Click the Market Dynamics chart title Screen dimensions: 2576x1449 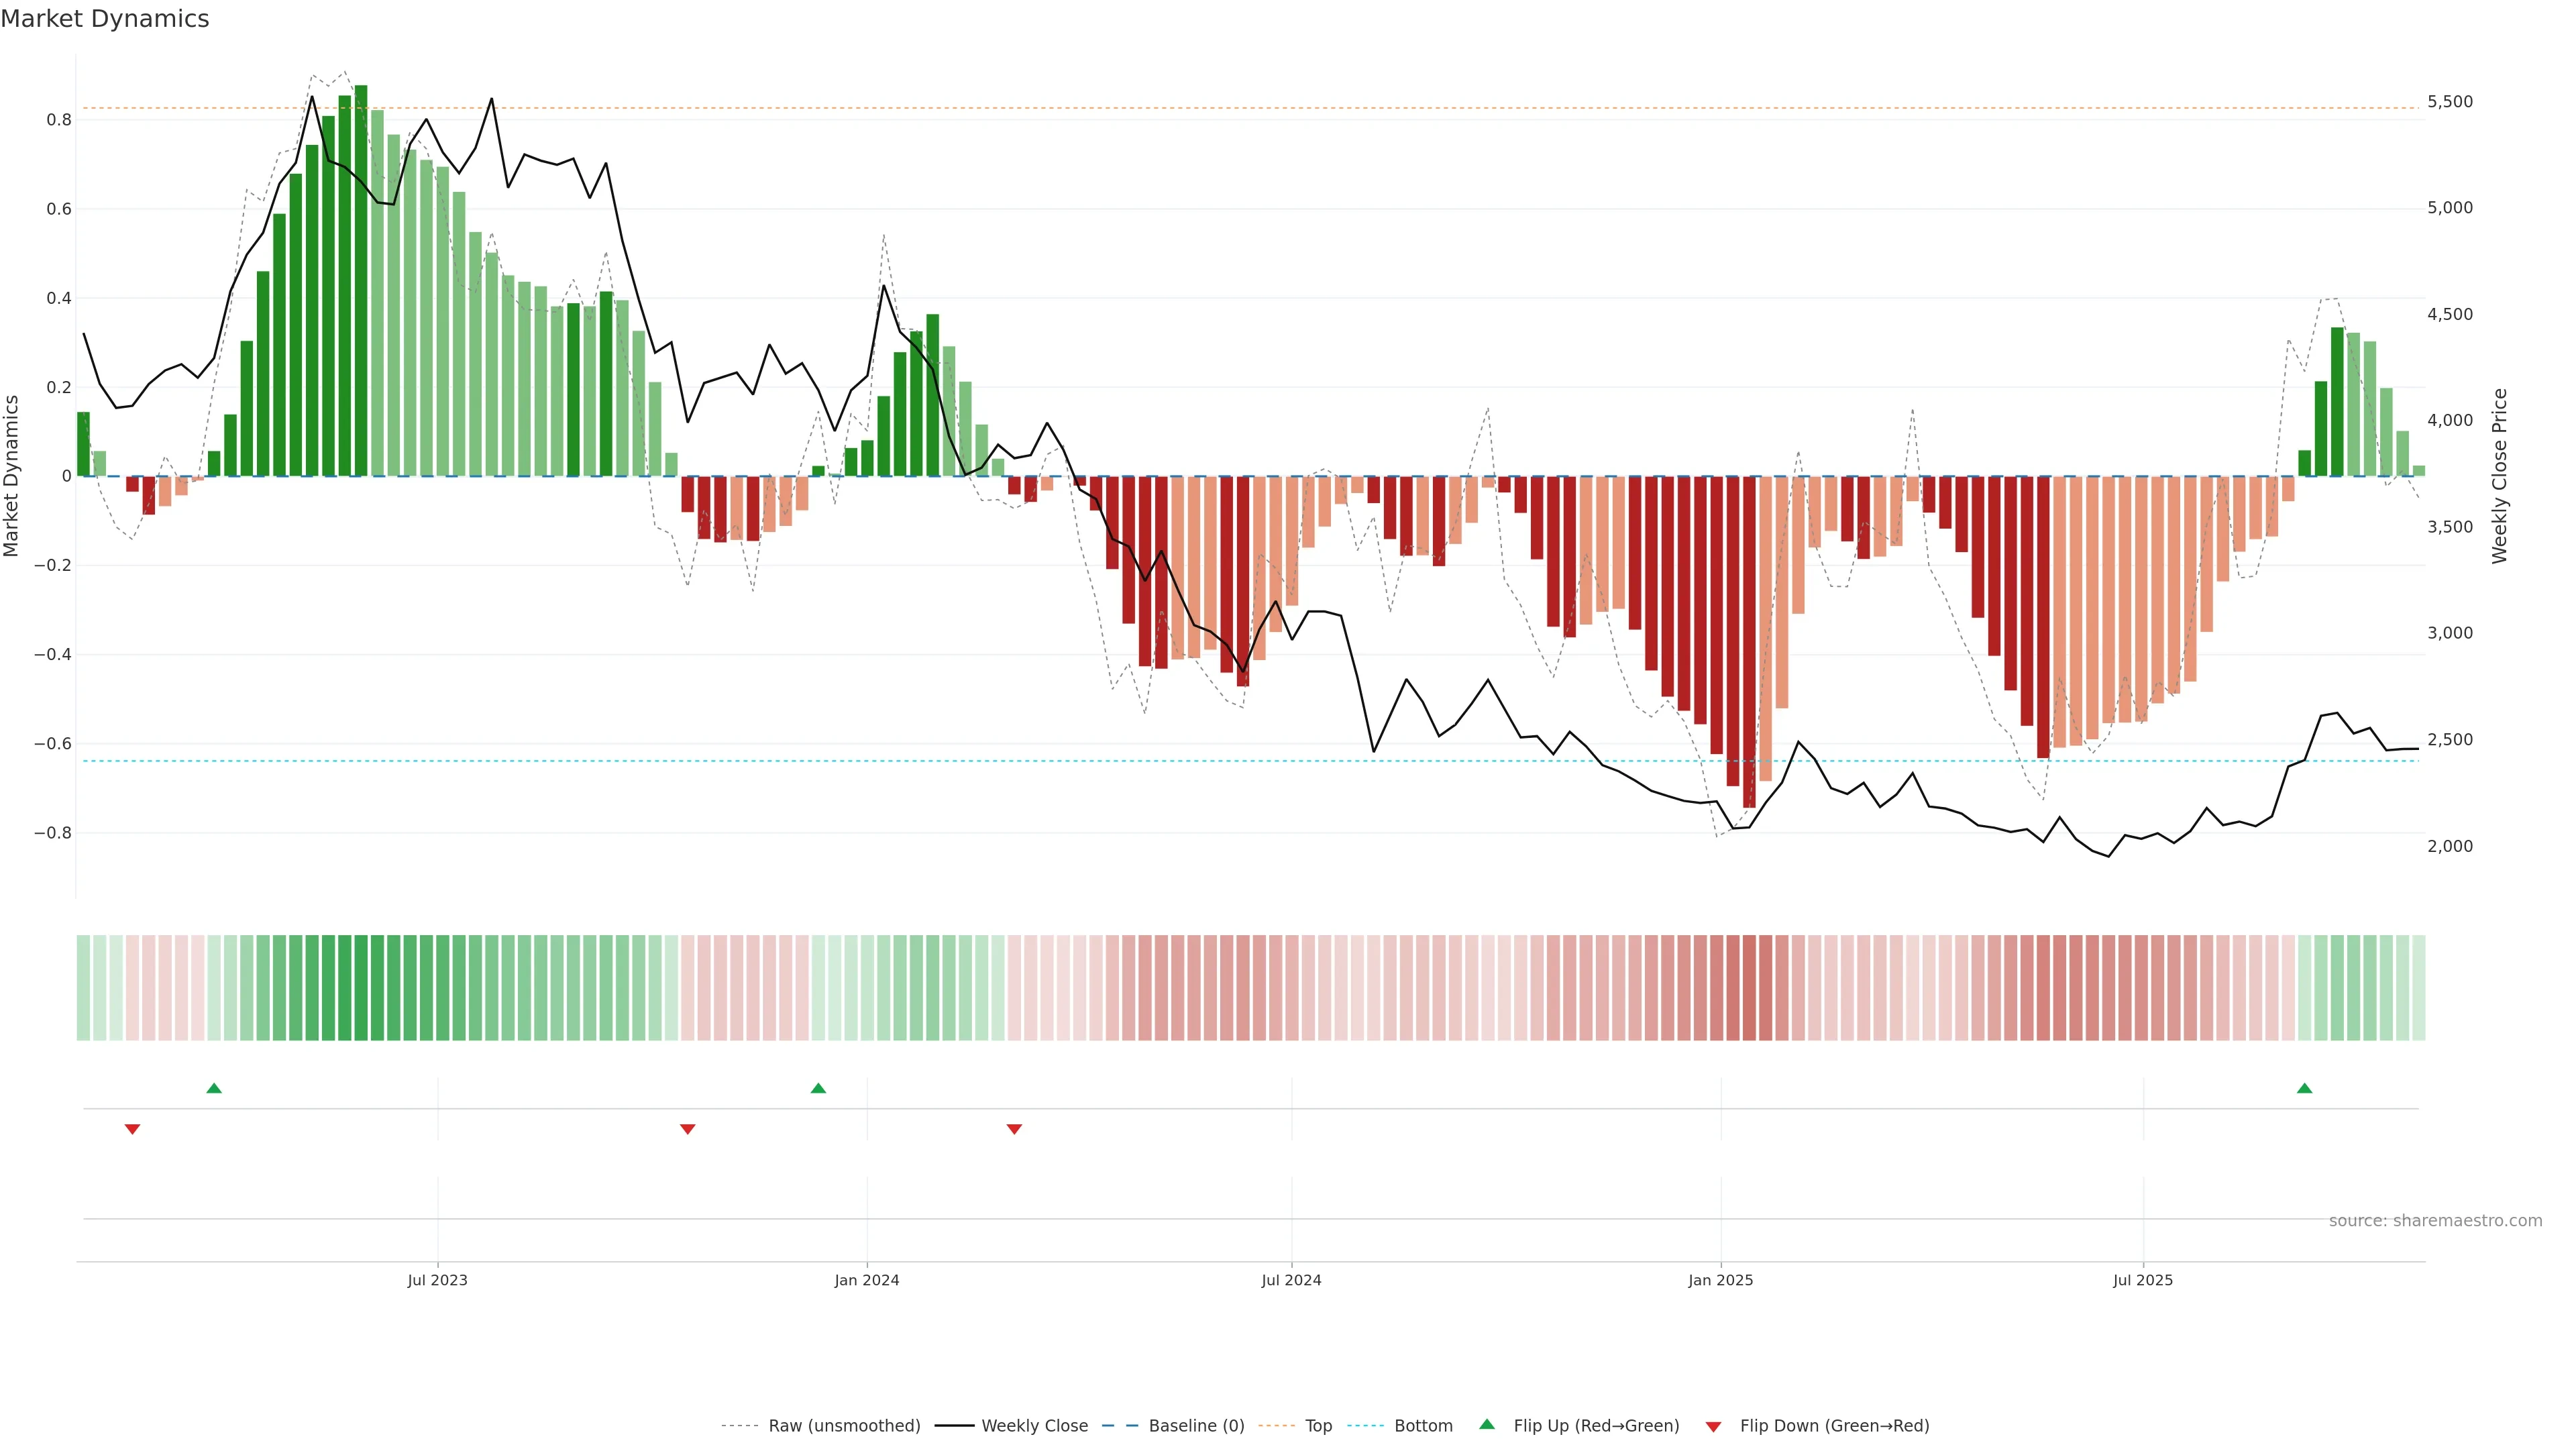(x=105, y=19)
